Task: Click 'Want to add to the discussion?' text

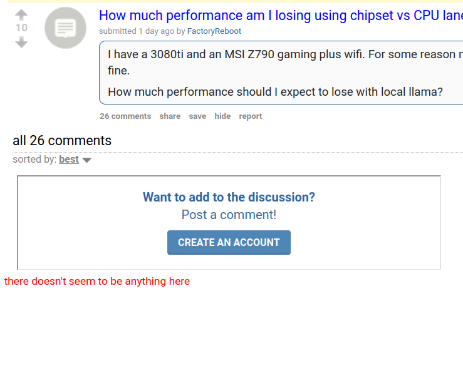Action: point(229,197)
